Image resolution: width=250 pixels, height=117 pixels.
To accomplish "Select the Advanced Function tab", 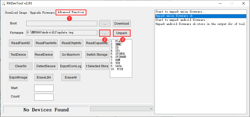I will coord(71,12).
